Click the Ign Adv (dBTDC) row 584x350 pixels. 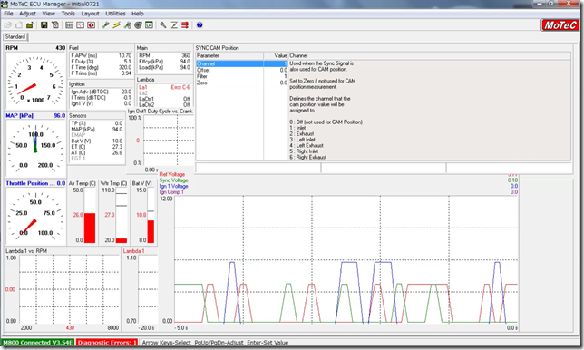tap(101, 92)
